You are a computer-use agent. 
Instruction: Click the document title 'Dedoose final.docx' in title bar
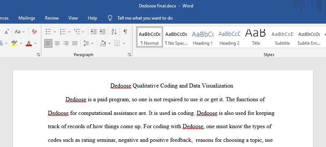157,6
